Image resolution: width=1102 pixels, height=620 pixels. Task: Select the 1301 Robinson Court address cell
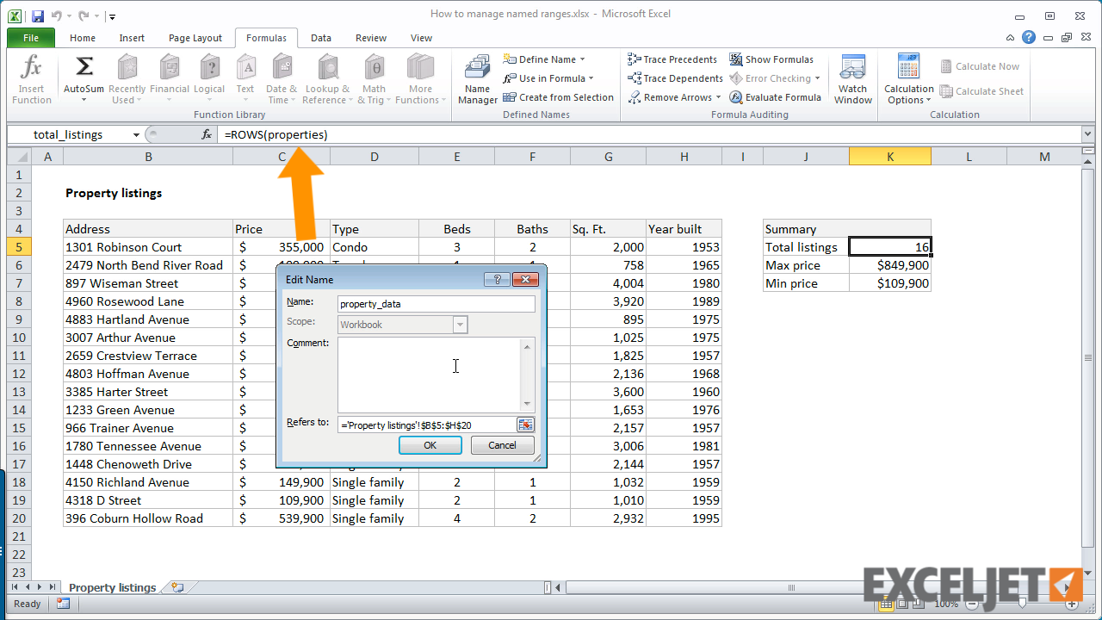(x=148, y=247)
